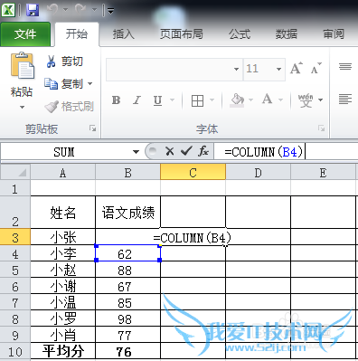Save the workbook with floppy icon
The width and height of the screenshot is (358, 361).
point(33,10)
